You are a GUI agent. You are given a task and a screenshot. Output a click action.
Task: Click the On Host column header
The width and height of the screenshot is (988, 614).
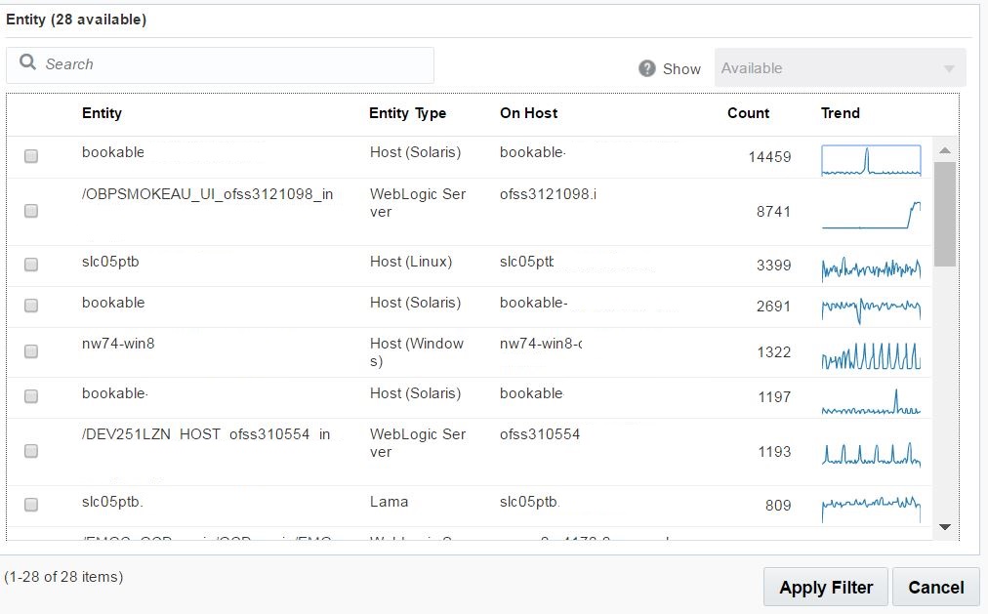coord(528,113)
